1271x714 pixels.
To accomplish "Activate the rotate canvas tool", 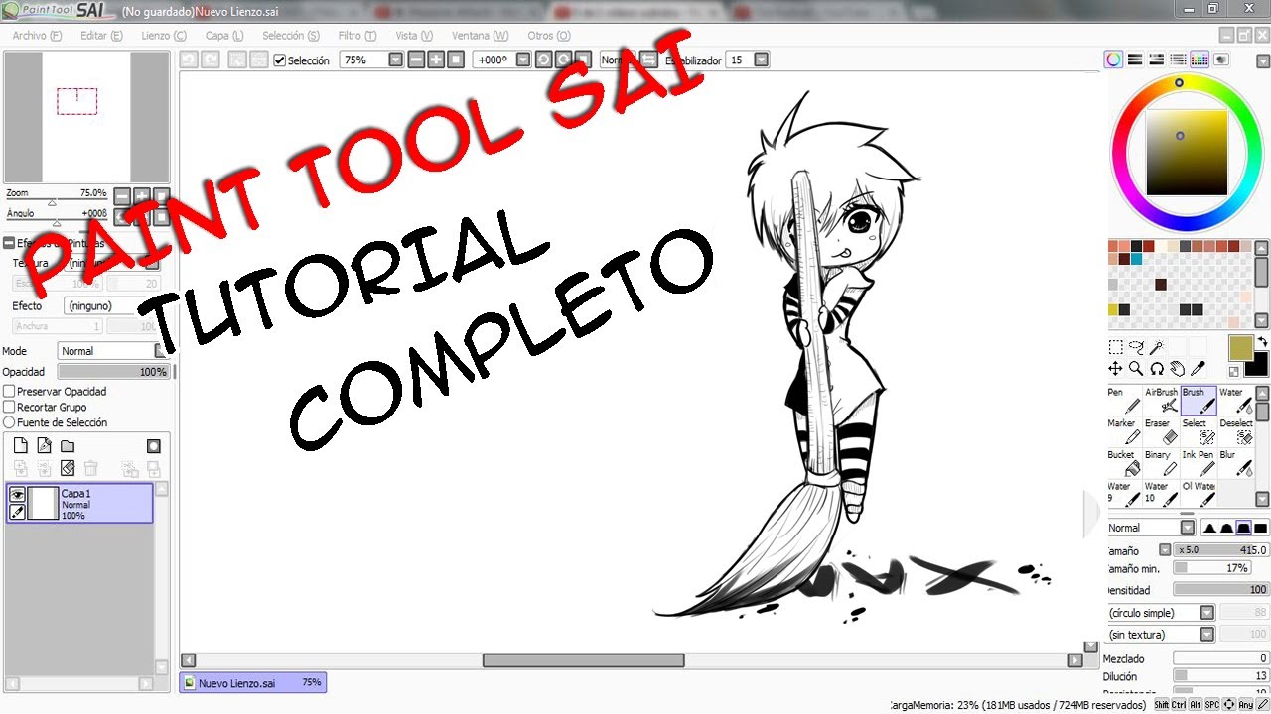I will pos(1157,369).
